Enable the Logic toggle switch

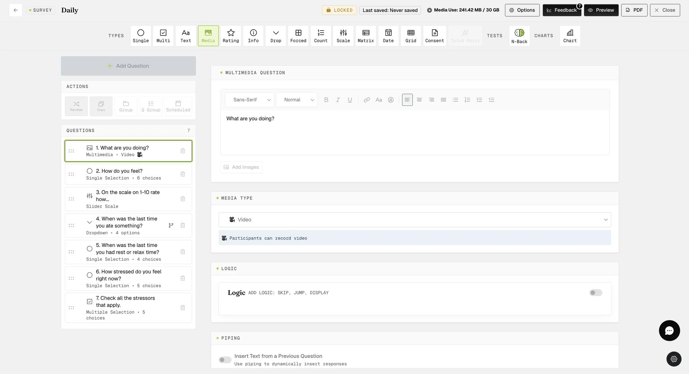coord(595,293)
